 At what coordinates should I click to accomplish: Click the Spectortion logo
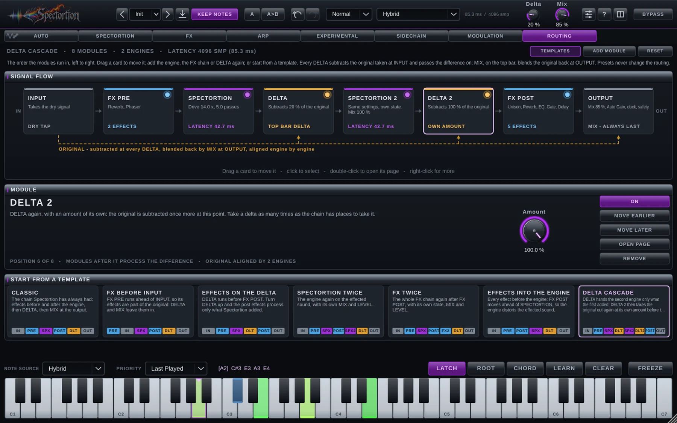(44, 14)
